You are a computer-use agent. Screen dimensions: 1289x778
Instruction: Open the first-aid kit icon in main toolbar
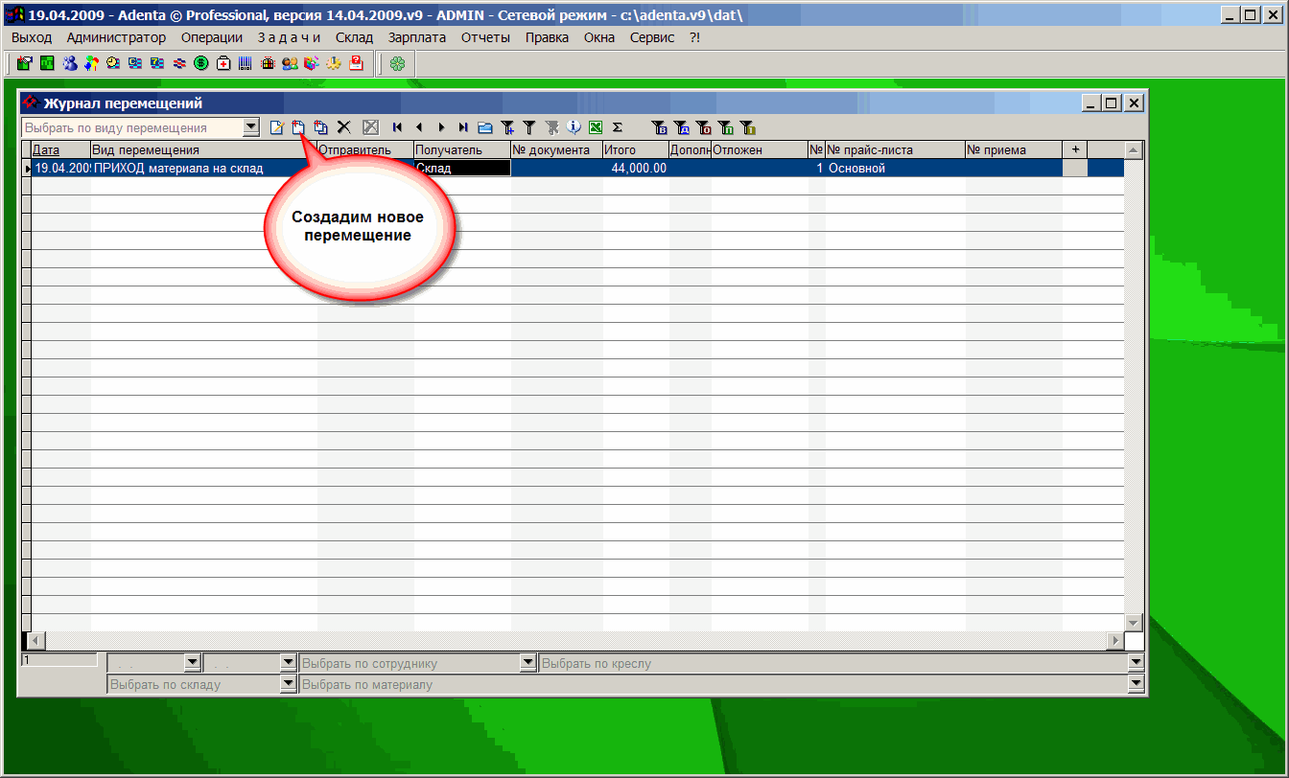pos(223,64)
